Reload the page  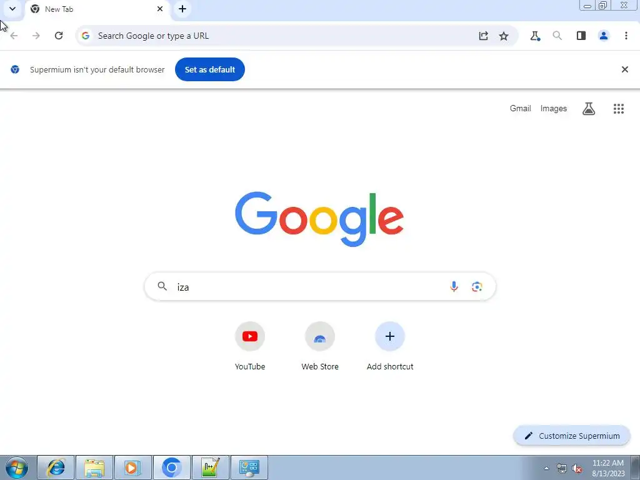pos(59,36)
